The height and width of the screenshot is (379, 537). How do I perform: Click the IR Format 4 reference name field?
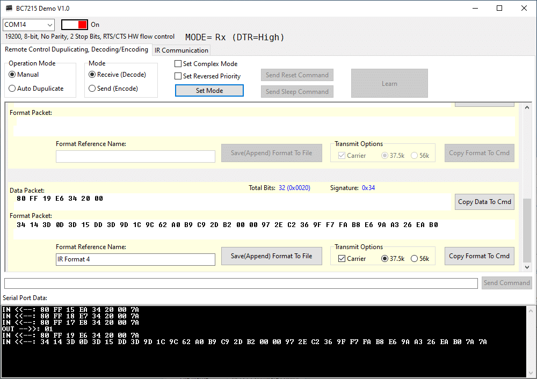tap(136, 259)
